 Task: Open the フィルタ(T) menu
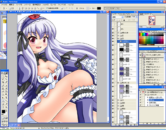click(45, 5)
